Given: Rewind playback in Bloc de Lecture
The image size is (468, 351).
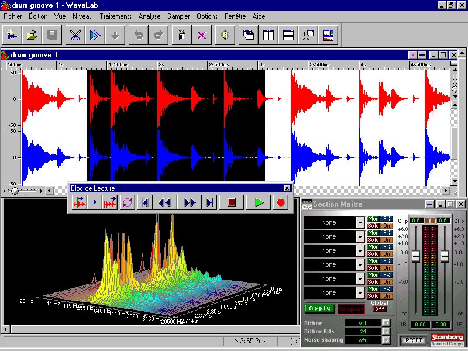Looking at the screenshot, I should pyautogui.click(x=165, y=202).
